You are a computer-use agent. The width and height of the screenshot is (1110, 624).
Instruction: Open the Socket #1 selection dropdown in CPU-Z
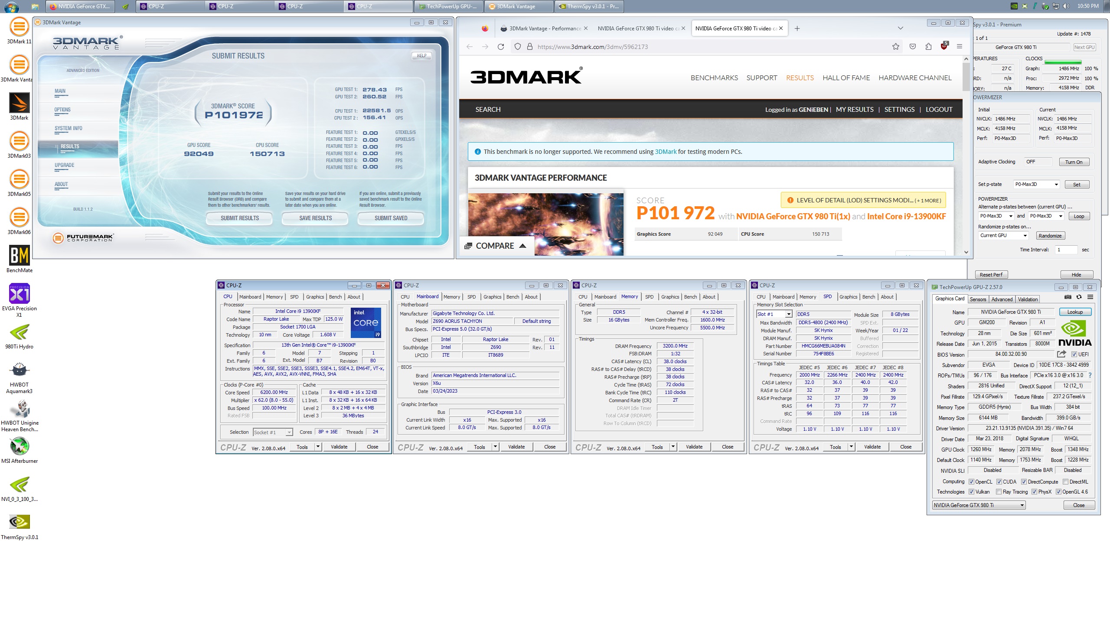(273, 432)
